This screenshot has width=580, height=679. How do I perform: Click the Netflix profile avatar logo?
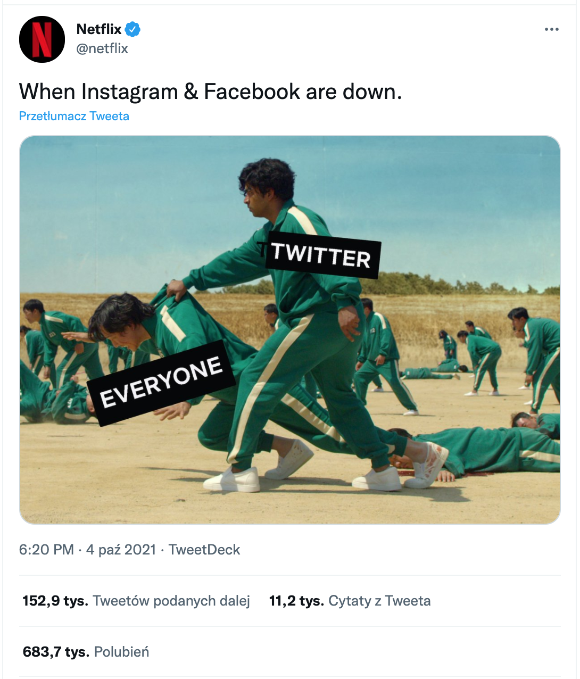pyautogui.click(x=42, y=39)
